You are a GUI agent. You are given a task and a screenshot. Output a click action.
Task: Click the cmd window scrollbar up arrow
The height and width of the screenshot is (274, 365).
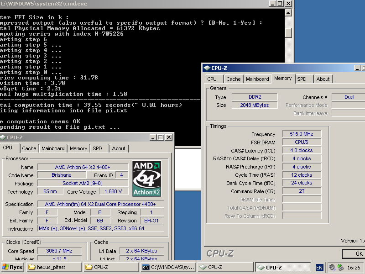click(288, 13)
